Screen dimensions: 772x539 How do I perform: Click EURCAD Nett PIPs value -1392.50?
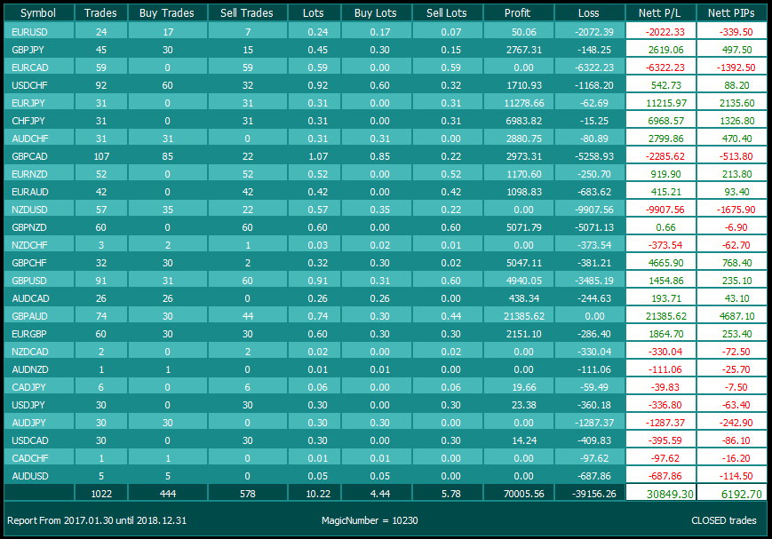(x=736, y=67)
